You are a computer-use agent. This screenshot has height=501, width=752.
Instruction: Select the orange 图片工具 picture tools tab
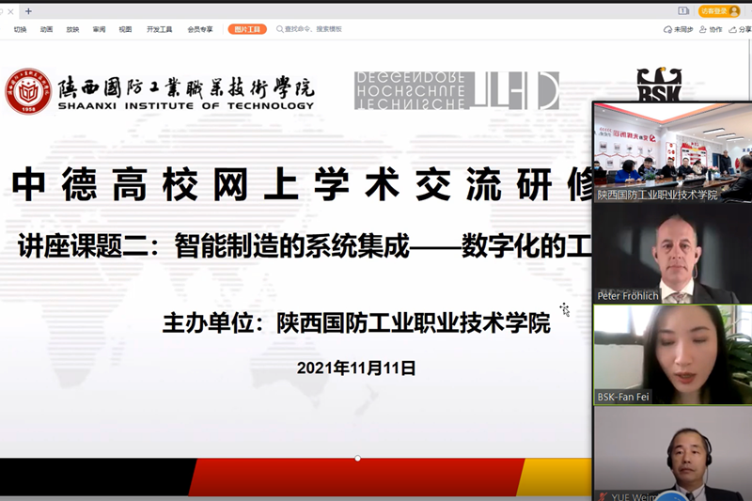(247, 29)
